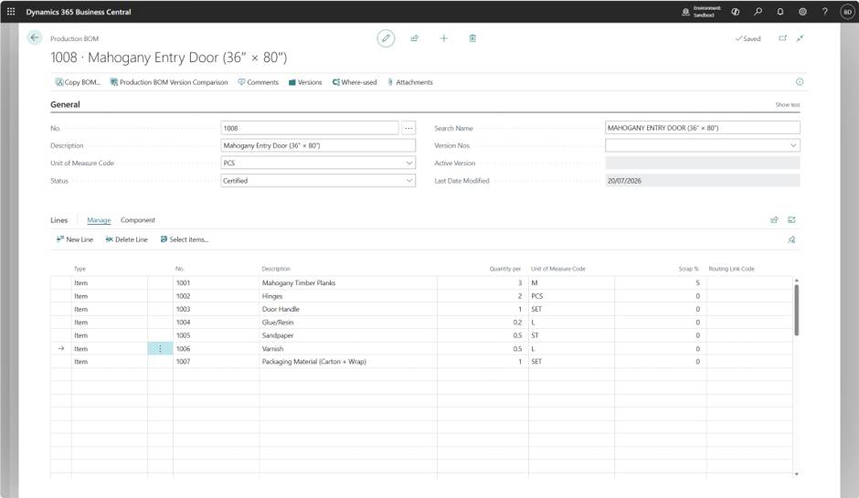The image size is (859, 498).
Task: Click New Line
Action: pos(75,240)
